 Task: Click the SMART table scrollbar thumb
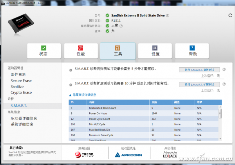[220, 113]
